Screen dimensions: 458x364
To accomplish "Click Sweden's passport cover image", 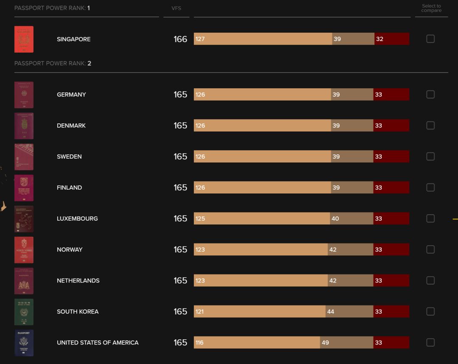I will 24,157.
